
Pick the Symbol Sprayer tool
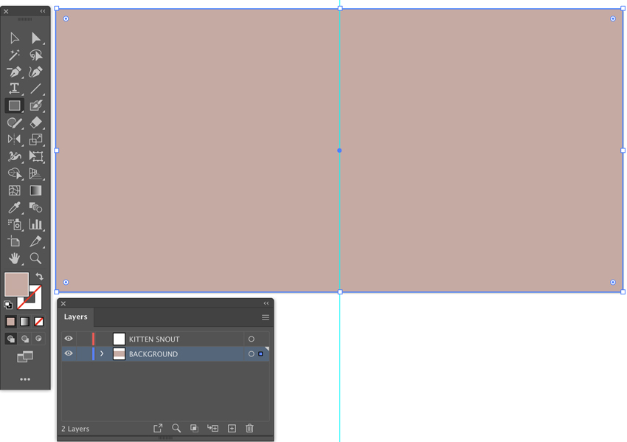pyautogui.click(x=15, y=224)
